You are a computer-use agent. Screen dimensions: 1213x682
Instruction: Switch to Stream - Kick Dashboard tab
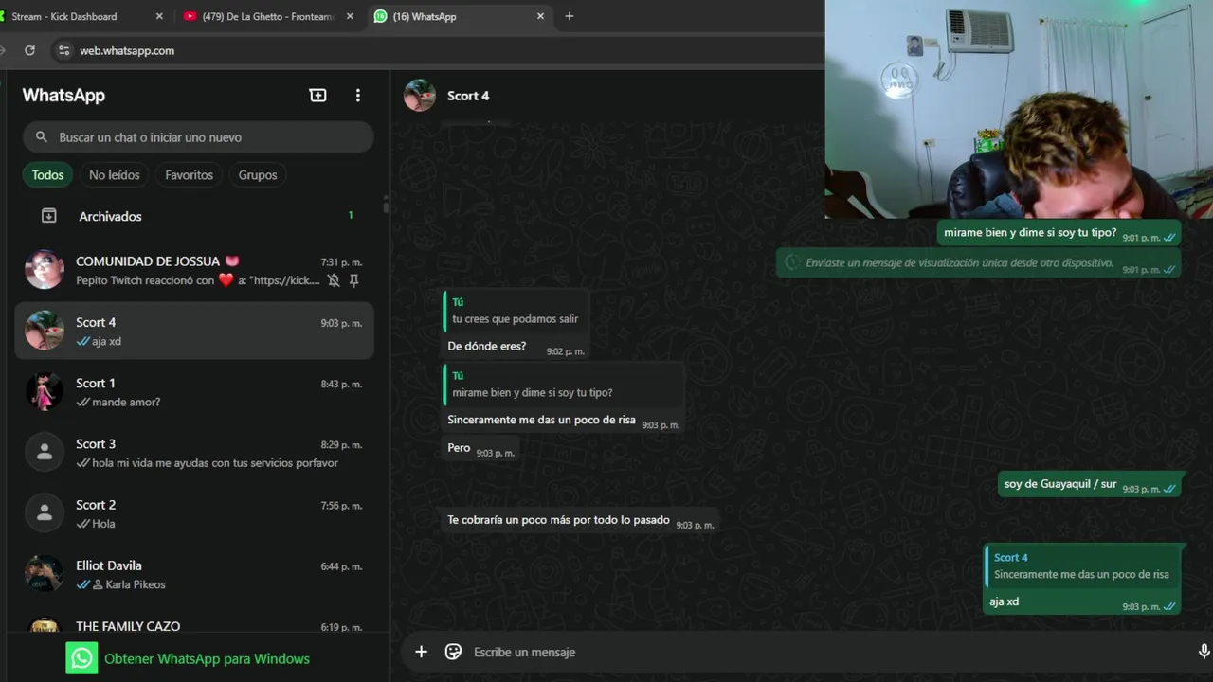pyautogui.click(x=81, y=16)
